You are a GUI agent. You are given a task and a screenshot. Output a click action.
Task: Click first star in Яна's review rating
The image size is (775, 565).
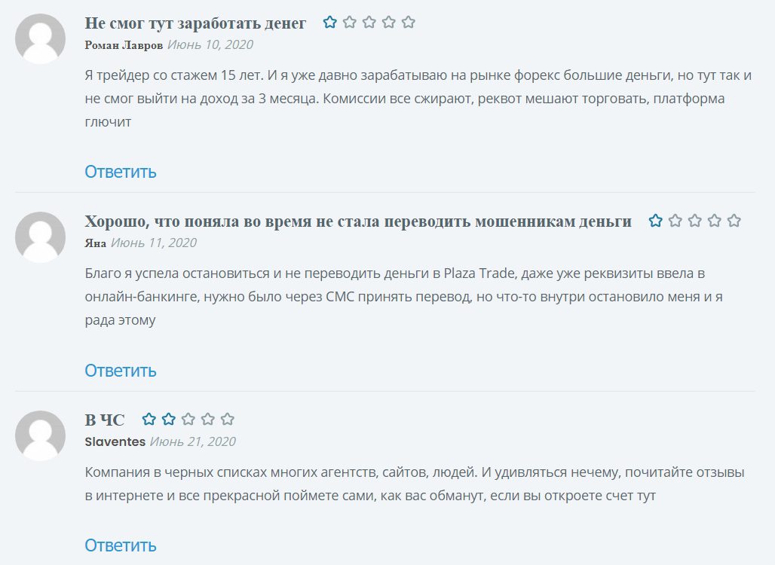[656, 221]
